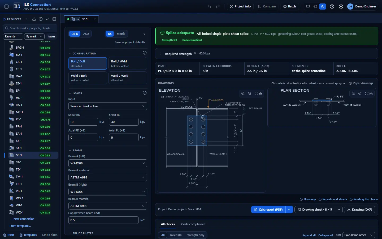The image size is (382, 239).
Task: Open Loads section help icon
Action: pyautogui.click(x=145, y=93)
